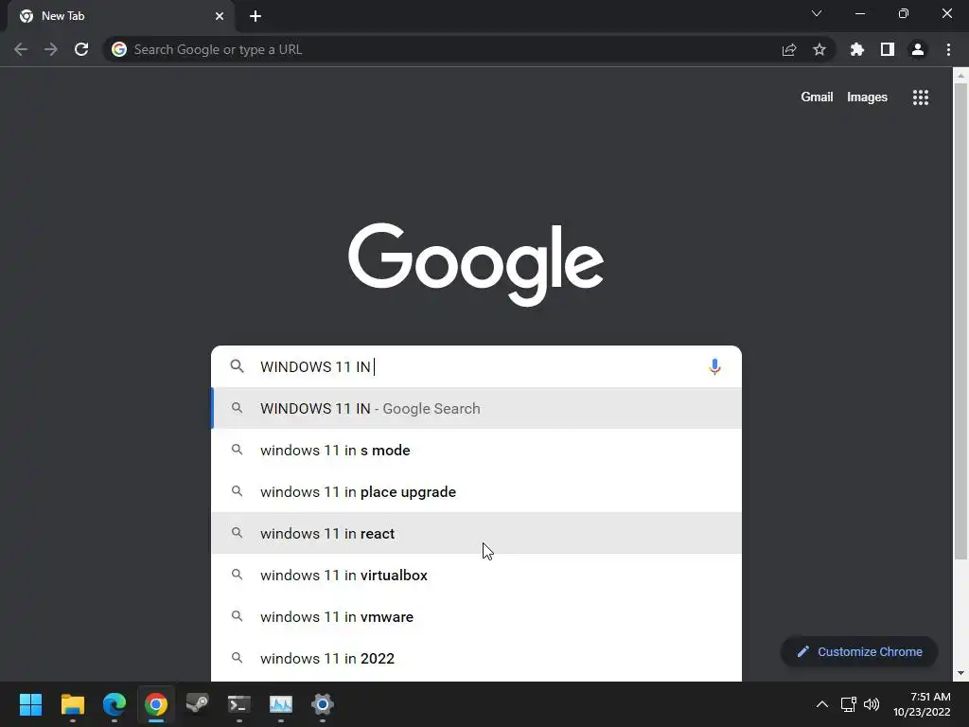
Task: Click Customize Chrome button
Action: (859, 651)
